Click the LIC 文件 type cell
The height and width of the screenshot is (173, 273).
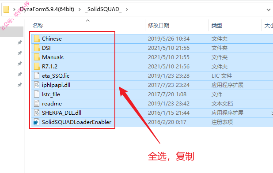coord(222,75)
